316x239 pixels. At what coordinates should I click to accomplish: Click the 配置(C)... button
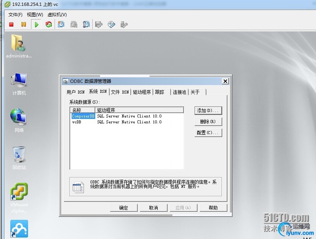click(x=208, y=133)
